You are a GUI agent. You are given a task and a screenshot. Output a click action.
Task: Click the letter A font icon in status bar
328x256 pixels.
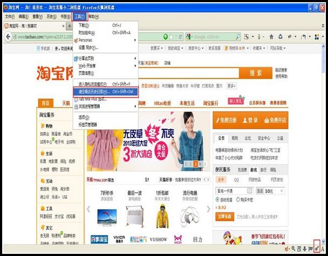point(323,249)
